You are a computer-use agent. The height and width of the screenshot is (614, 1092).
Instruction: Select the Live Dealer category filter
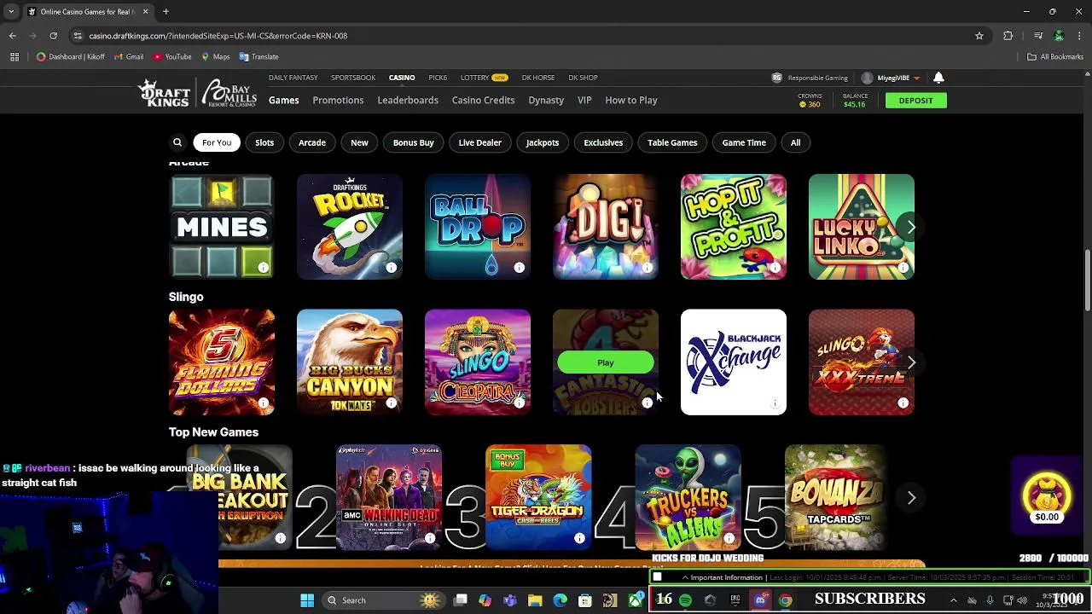tap(480, 142)
